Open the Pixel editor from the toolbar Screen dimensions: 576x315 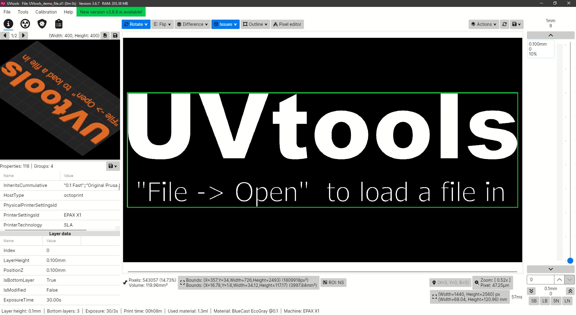[x=287, y=24]
